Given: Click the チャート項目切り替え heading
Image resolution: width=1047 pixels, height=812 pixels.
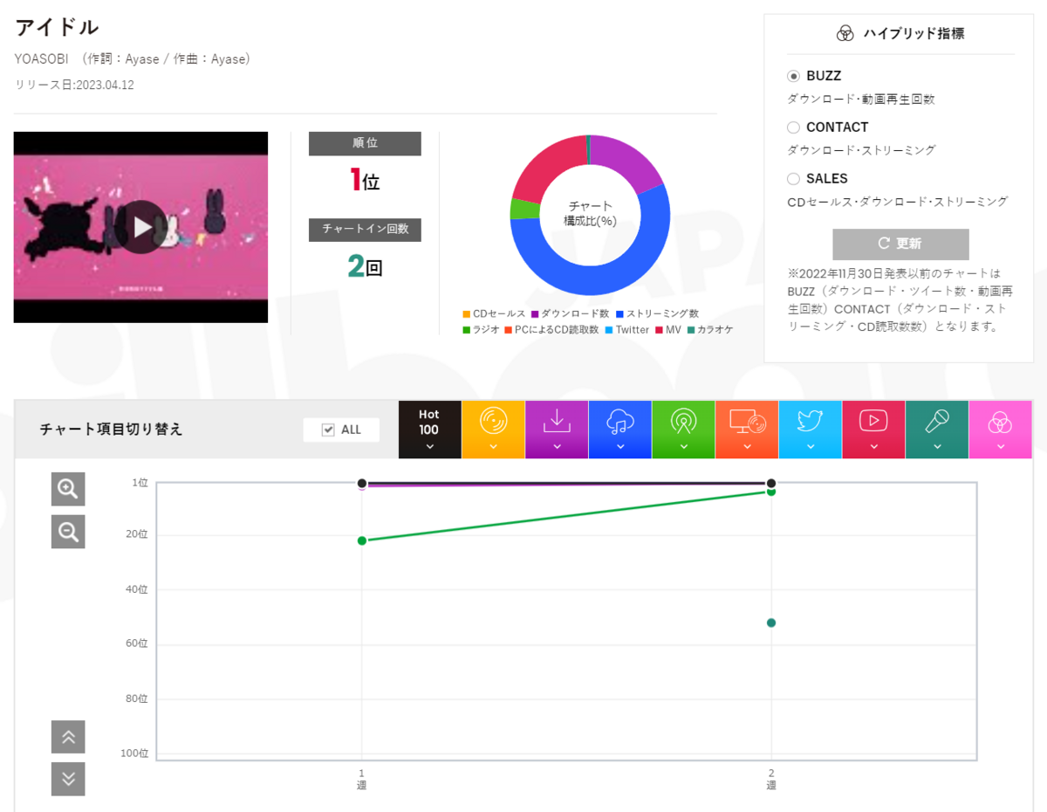Looking at the screenshot, I should tap(112, 430).
